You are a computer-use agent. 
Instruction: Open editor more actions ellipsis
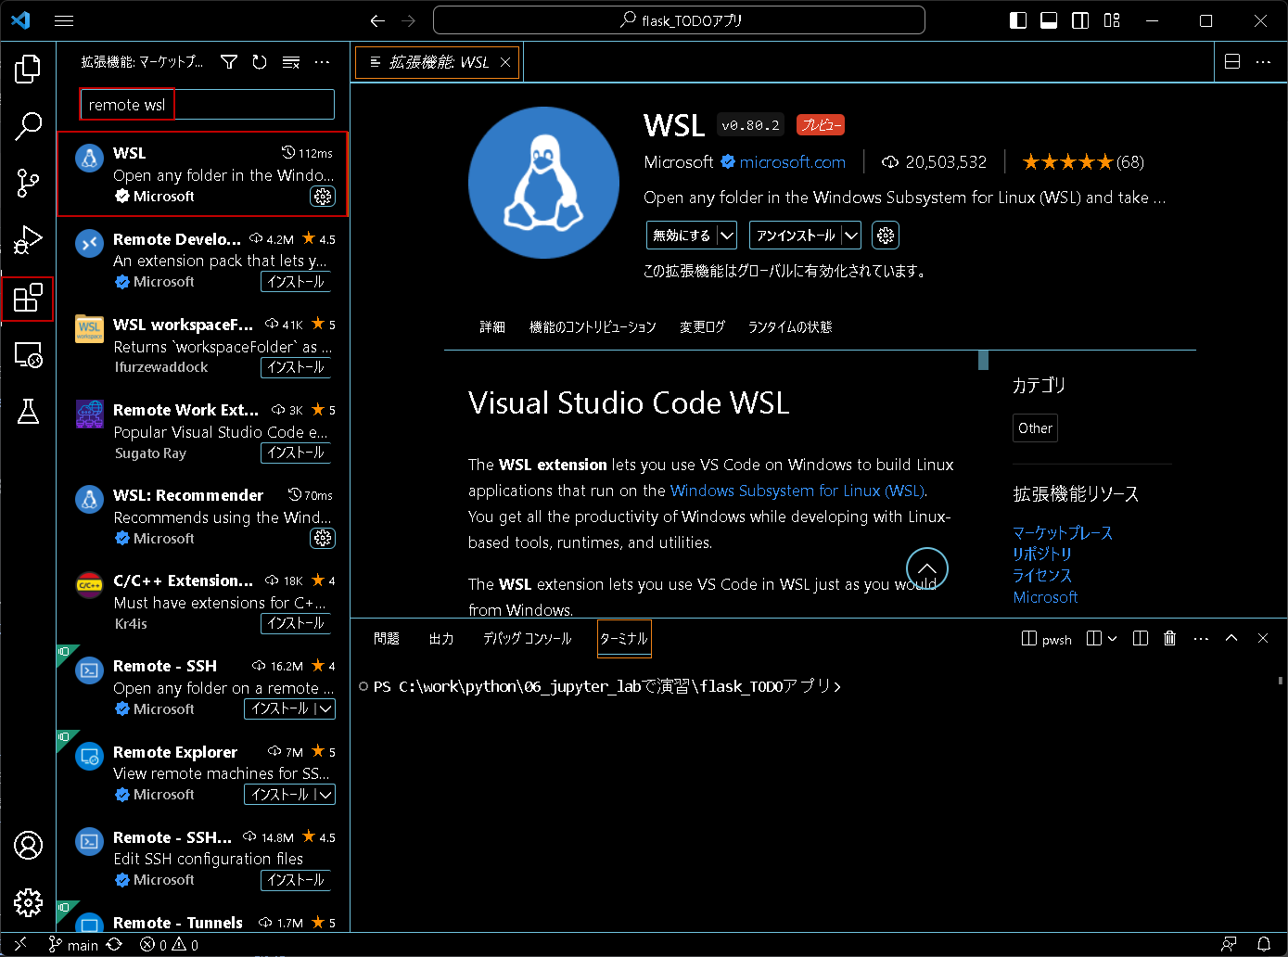(x=1263, y=62)
